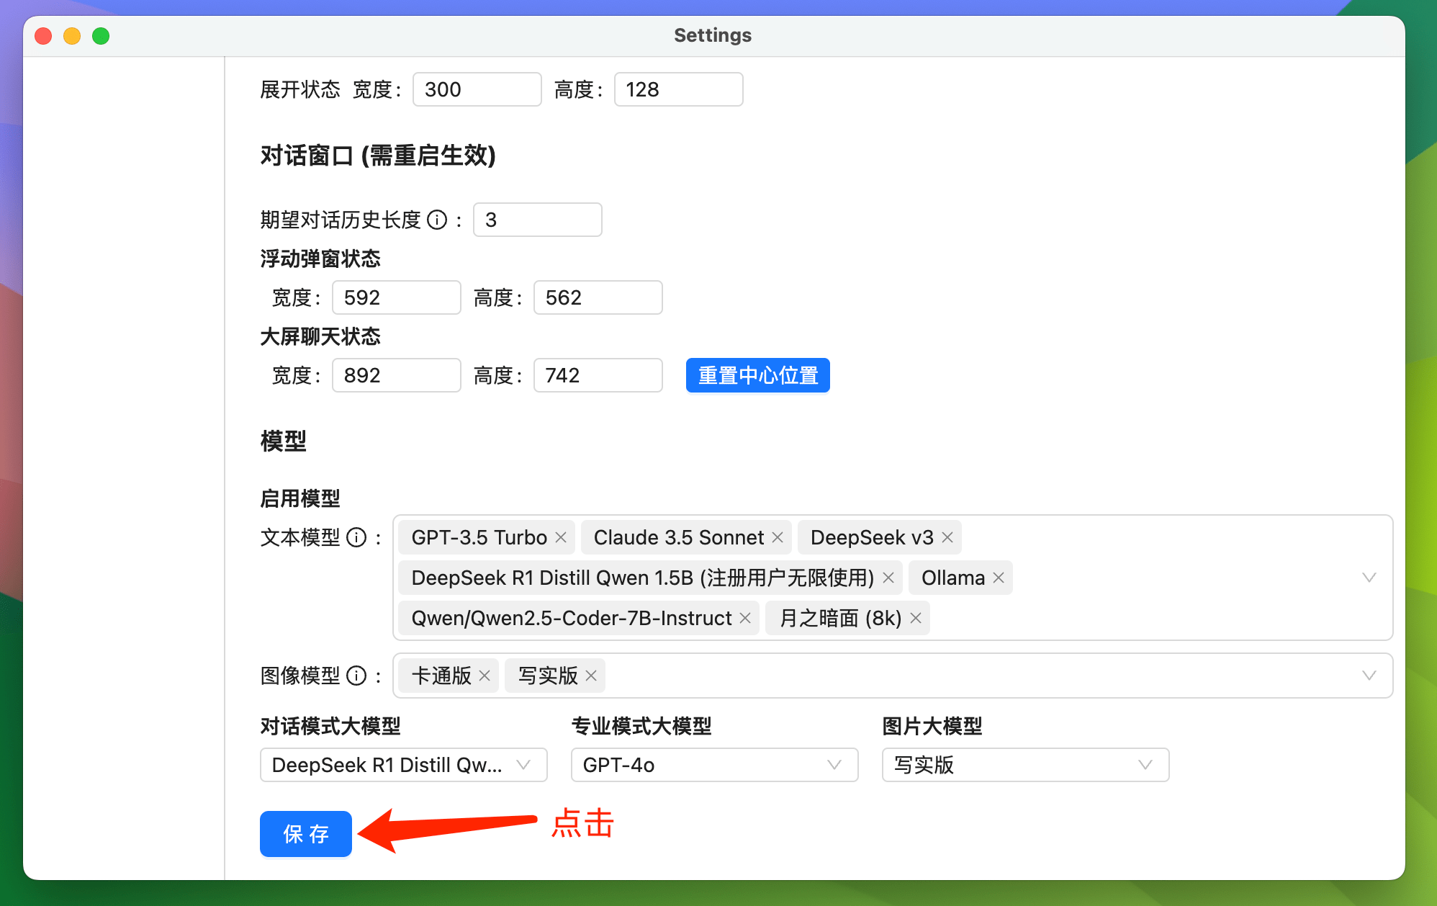Screen dimensions: 1437x906
Task: Focus the 展开状态 width field 300
Action: [x=477, y=89]
